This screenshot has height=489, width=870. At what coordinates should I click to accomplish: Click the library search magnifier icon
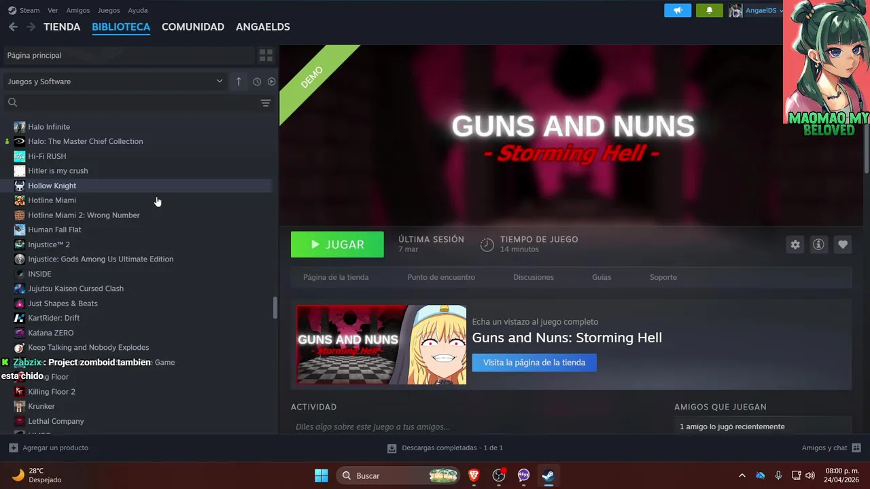(12, 103)
